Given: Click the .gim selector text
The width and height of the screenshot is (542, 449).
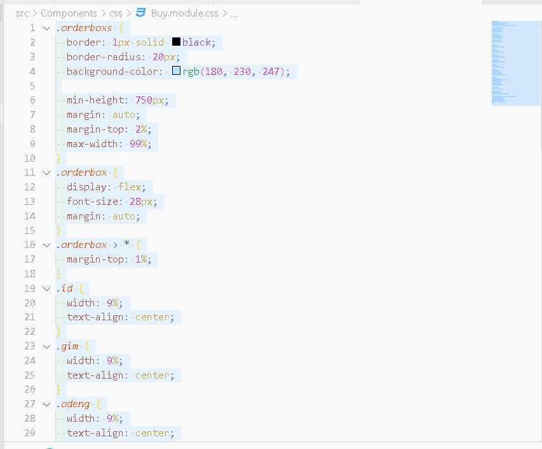Looking at the screenshot, I should pos(67,346).
